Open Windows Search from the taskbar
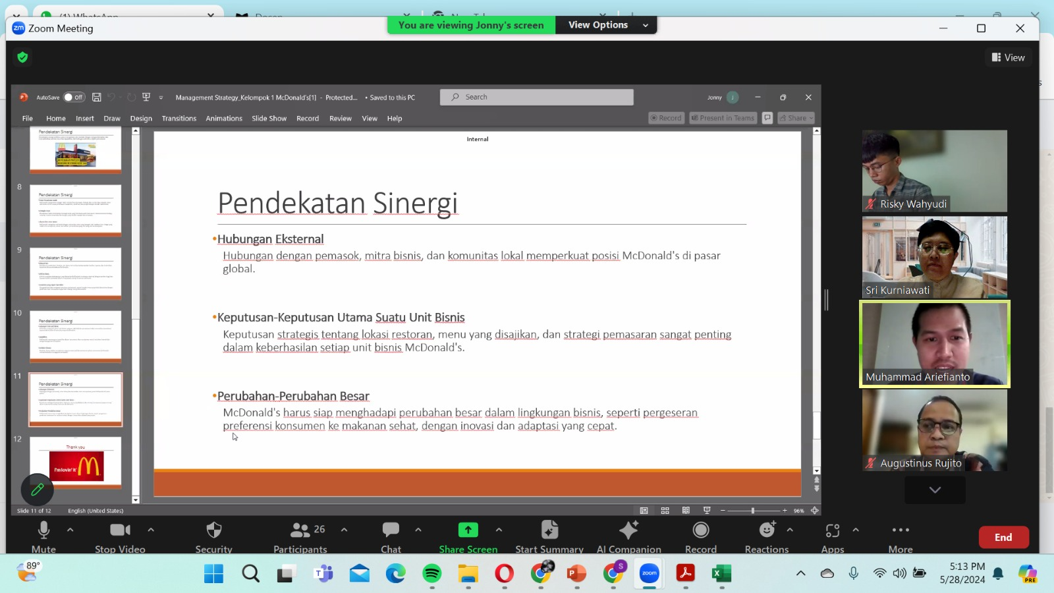The image size is (1054, 593). [x=250, y=574]
